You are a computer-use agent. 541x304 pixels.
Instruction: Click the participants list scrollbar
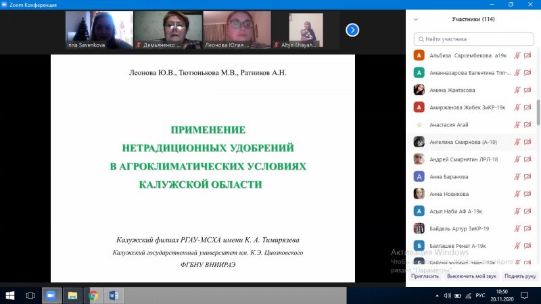[538, 111]
